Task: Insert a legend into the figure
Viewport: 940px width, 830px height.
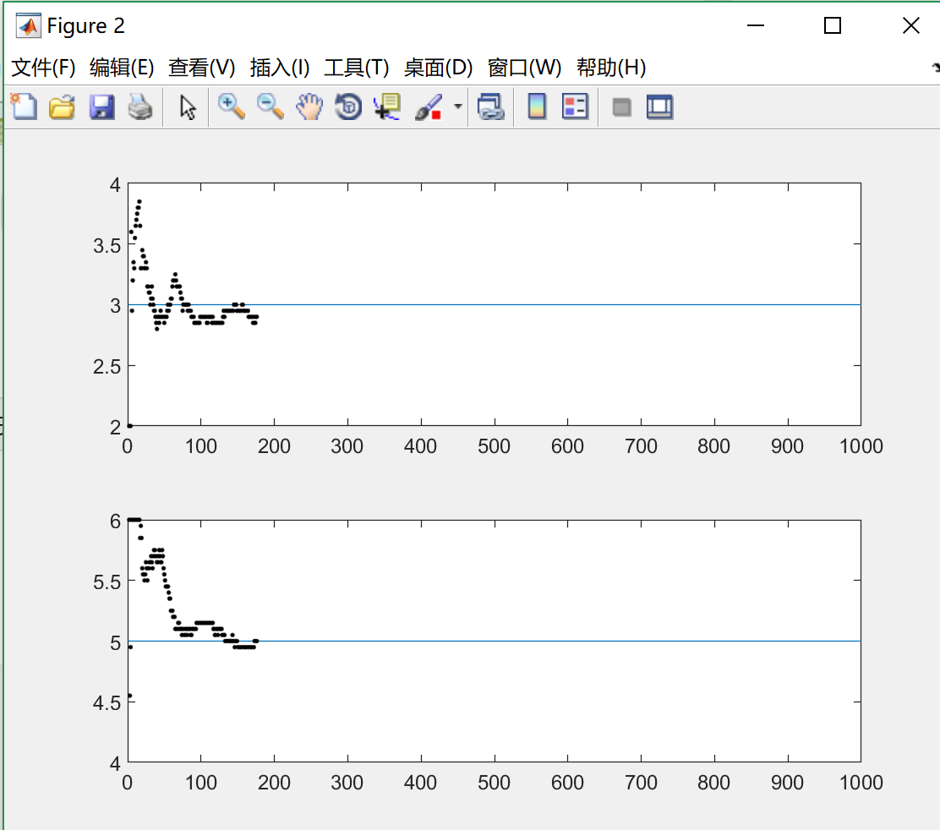Action: (575, 106)
